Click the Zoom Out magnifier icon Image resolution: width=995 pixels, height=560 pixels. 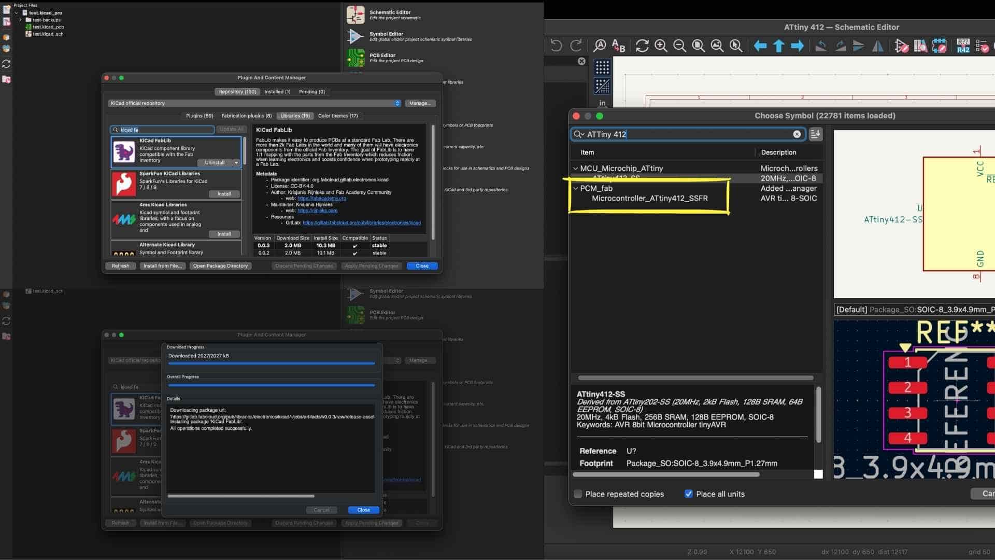[x=679, y=46]
